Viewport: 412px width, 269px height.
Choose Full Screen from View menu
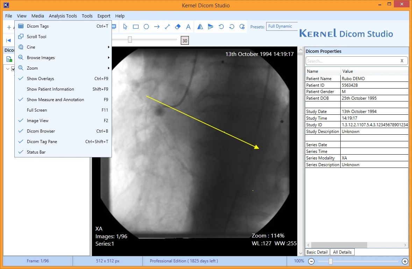(x=63, y=110)
